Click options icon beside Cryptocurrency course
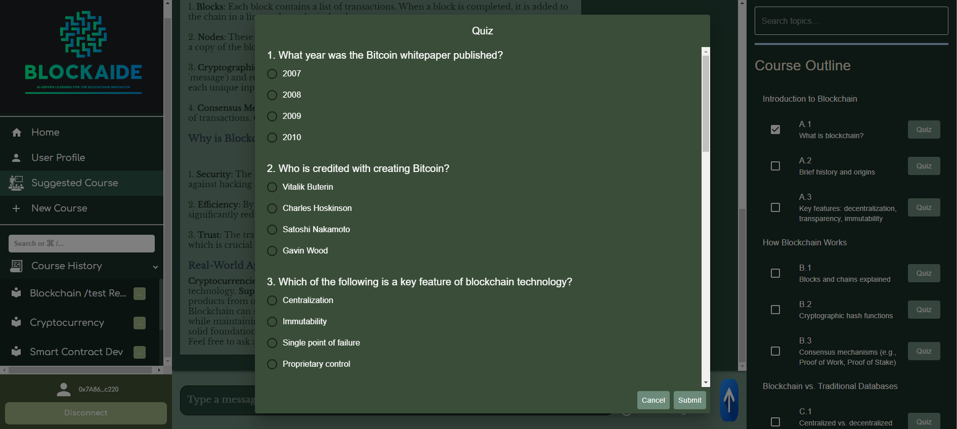The image size is (957, 429). click(140, 323)
